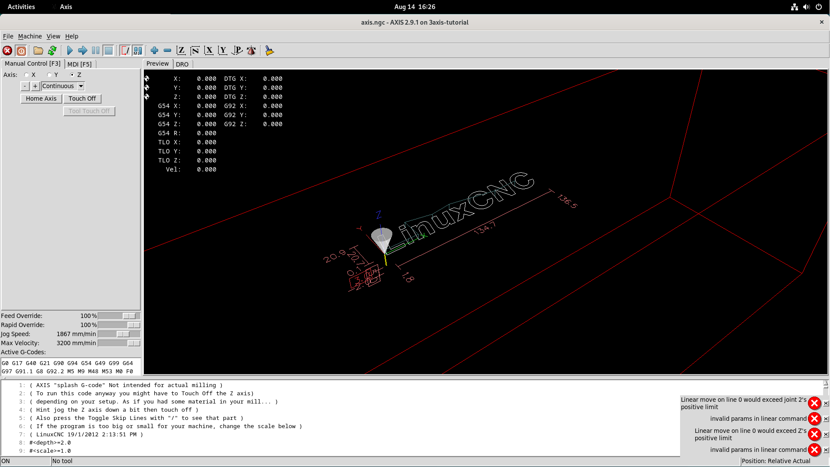Select the X axis radio button
This screenshot has width=830, height=467.
(x=27, y=75)
